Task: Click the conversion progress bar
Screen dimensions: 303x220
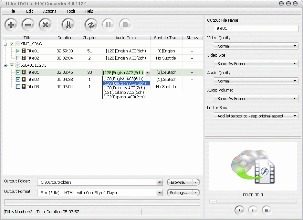Action: [x=102, y=203]
